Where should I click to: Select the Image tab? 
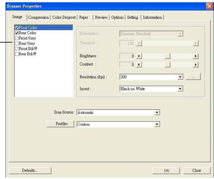click(17, 17)
